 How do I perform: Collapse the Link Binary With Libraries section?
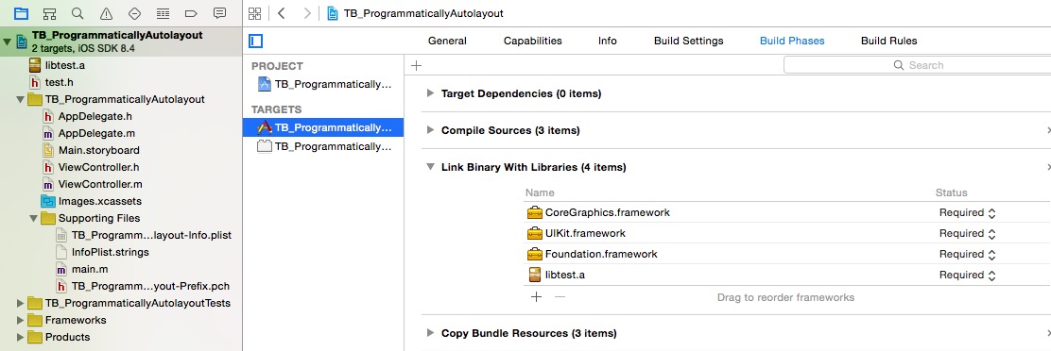click(x=430, y=167)
